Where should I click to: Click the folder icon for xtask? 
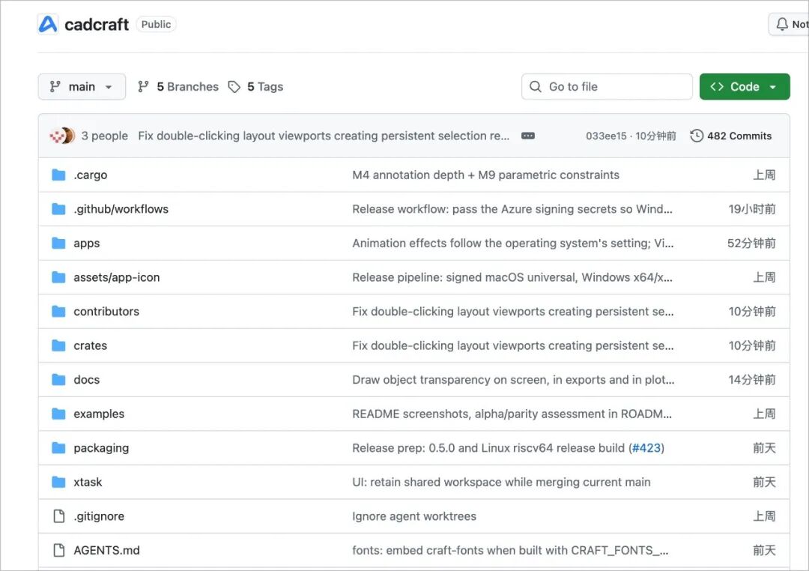click(x=59, y=482)
